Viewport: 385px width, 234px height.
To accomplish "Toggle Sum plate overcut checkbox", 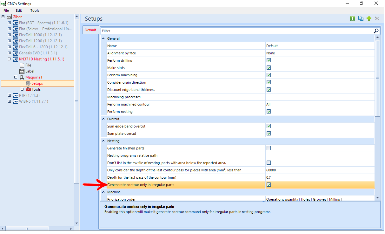I will point(269,134).
